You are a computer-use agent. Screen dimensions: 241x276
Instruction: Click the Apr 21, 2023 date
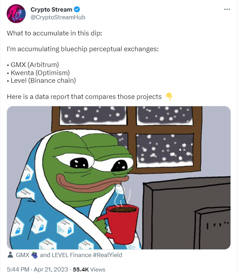51,269
